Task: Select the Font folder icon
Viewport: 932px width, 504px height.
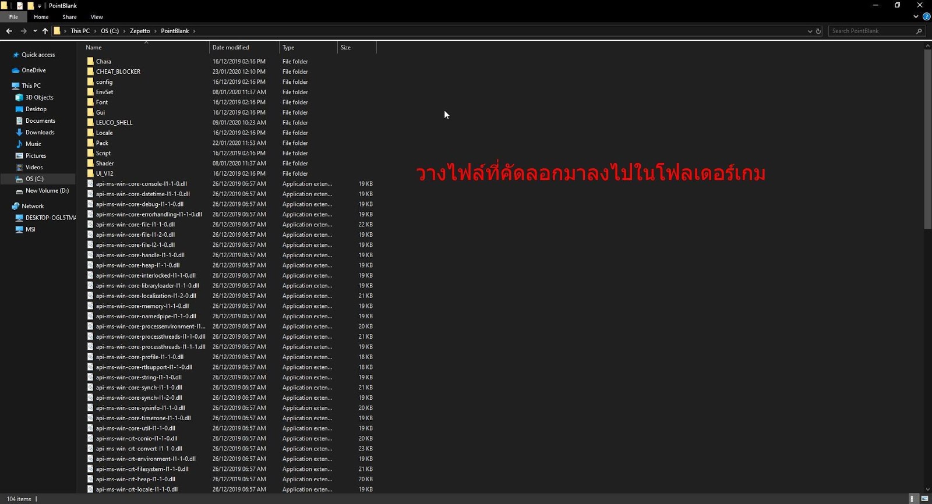Action: [90, 102]
